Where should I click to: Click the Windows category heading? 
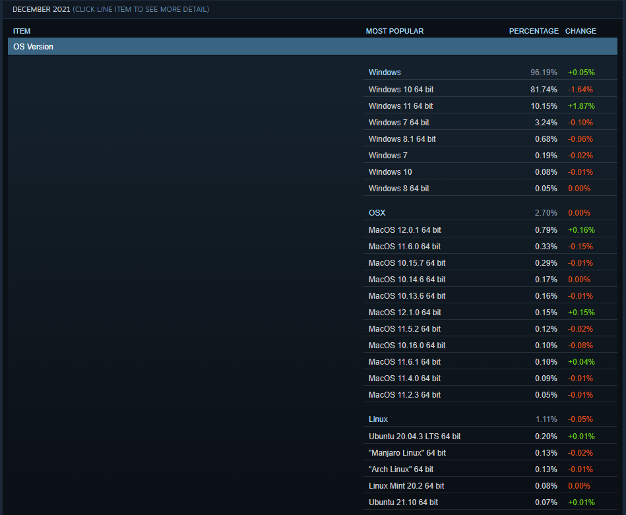(x=385, y=73)
